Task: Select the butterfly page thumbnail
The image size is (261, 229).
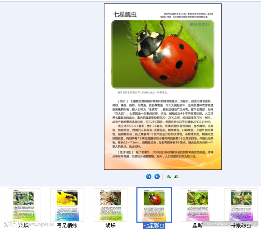Action: coord(23,205)
